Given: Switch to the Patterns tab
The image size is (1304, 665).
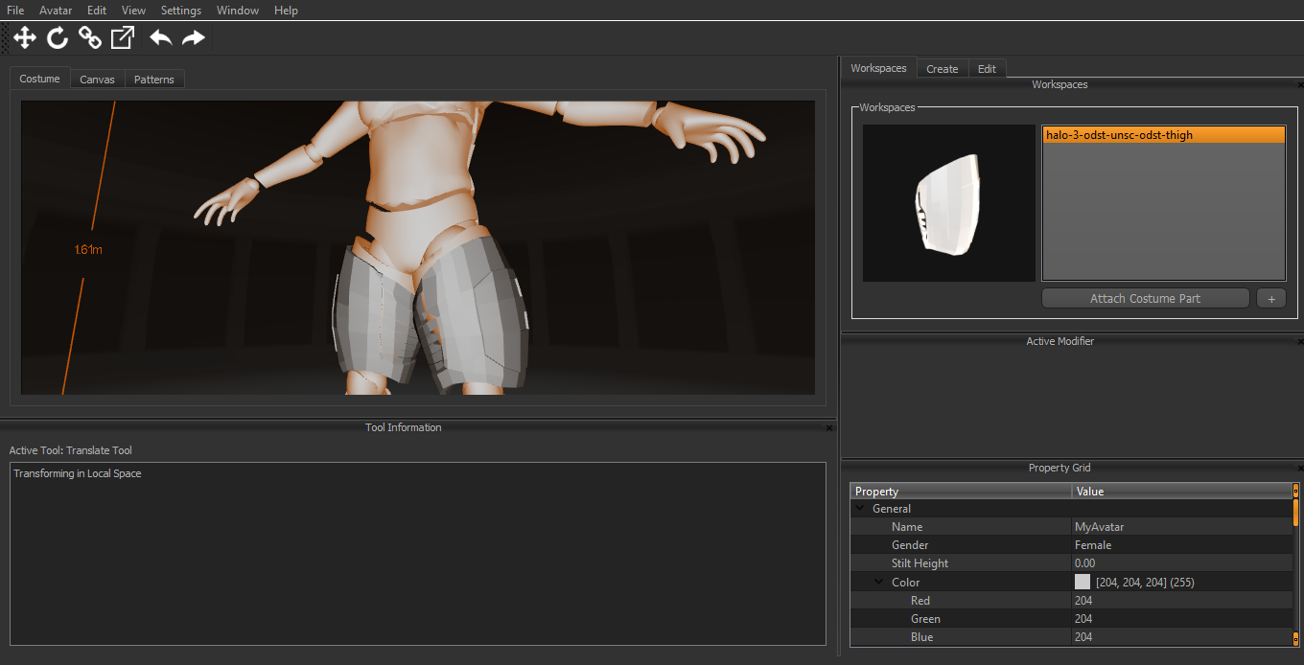Looking at the screenshot, I should tap(154, 80).
